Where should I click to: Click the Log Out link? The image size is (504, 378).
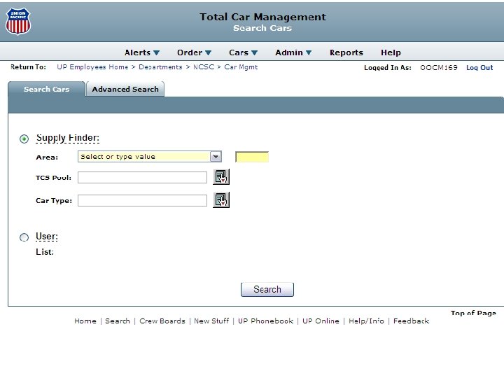click(479, 67)
